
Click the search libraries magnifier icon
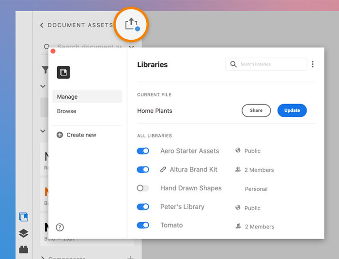point(233,64)
